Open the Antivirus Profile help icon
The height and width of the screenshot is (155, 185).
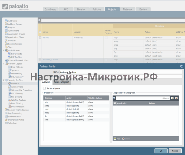click(182, 66)
